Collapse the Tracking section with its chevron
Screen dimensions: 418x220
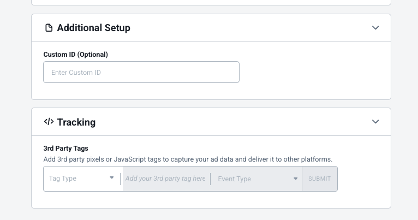click(375, 122)
